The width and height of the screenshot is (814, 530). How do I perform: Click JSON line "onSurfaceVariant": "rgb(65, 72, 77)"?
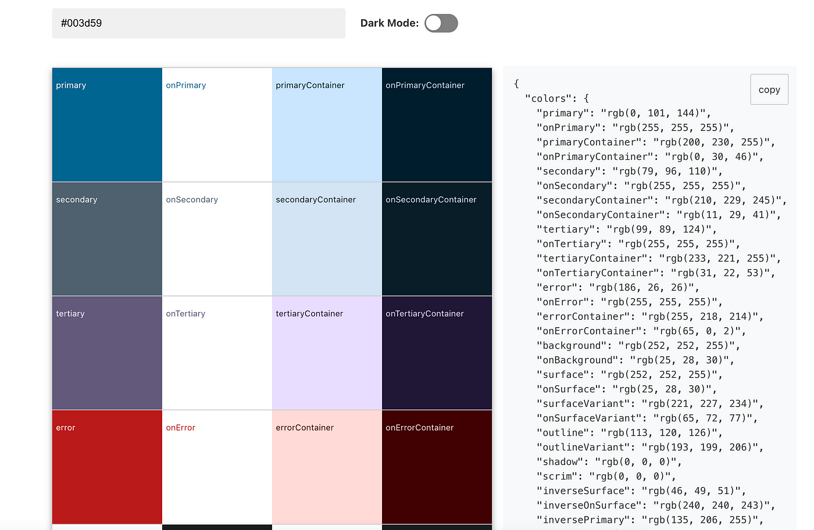coord(647,418)
